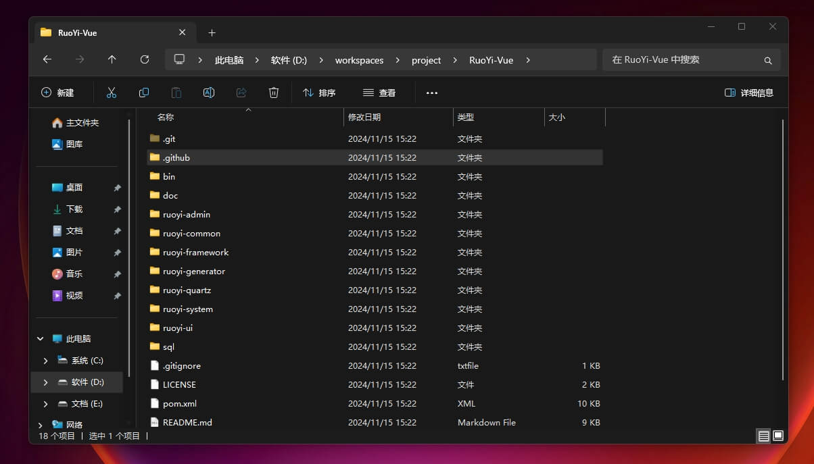
Task: Click the search box 在 RuoYi-Vue 中搜索
Action: (x=691, y=59)
